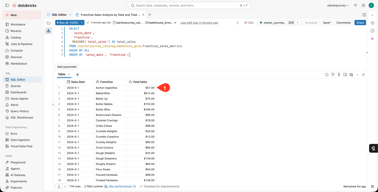Click the black floating g widget
Viewport: 378px width, 192px height.
(374, 148)
